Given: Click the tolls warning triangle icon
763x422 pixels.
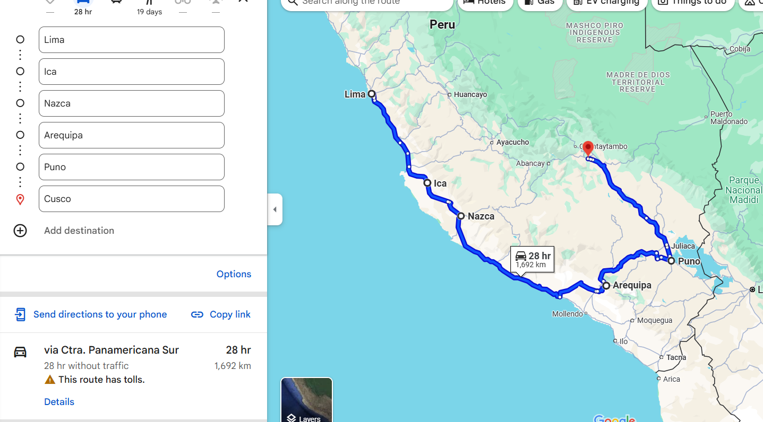Looking at the screenshot, I should pyautogui.click(x=50, y=380).
